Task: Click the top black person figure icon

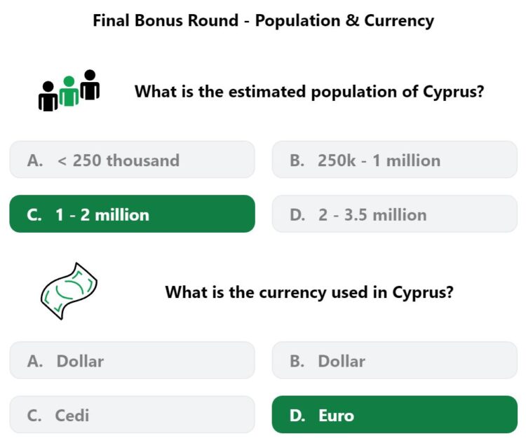Action: [x=90, y=85]
